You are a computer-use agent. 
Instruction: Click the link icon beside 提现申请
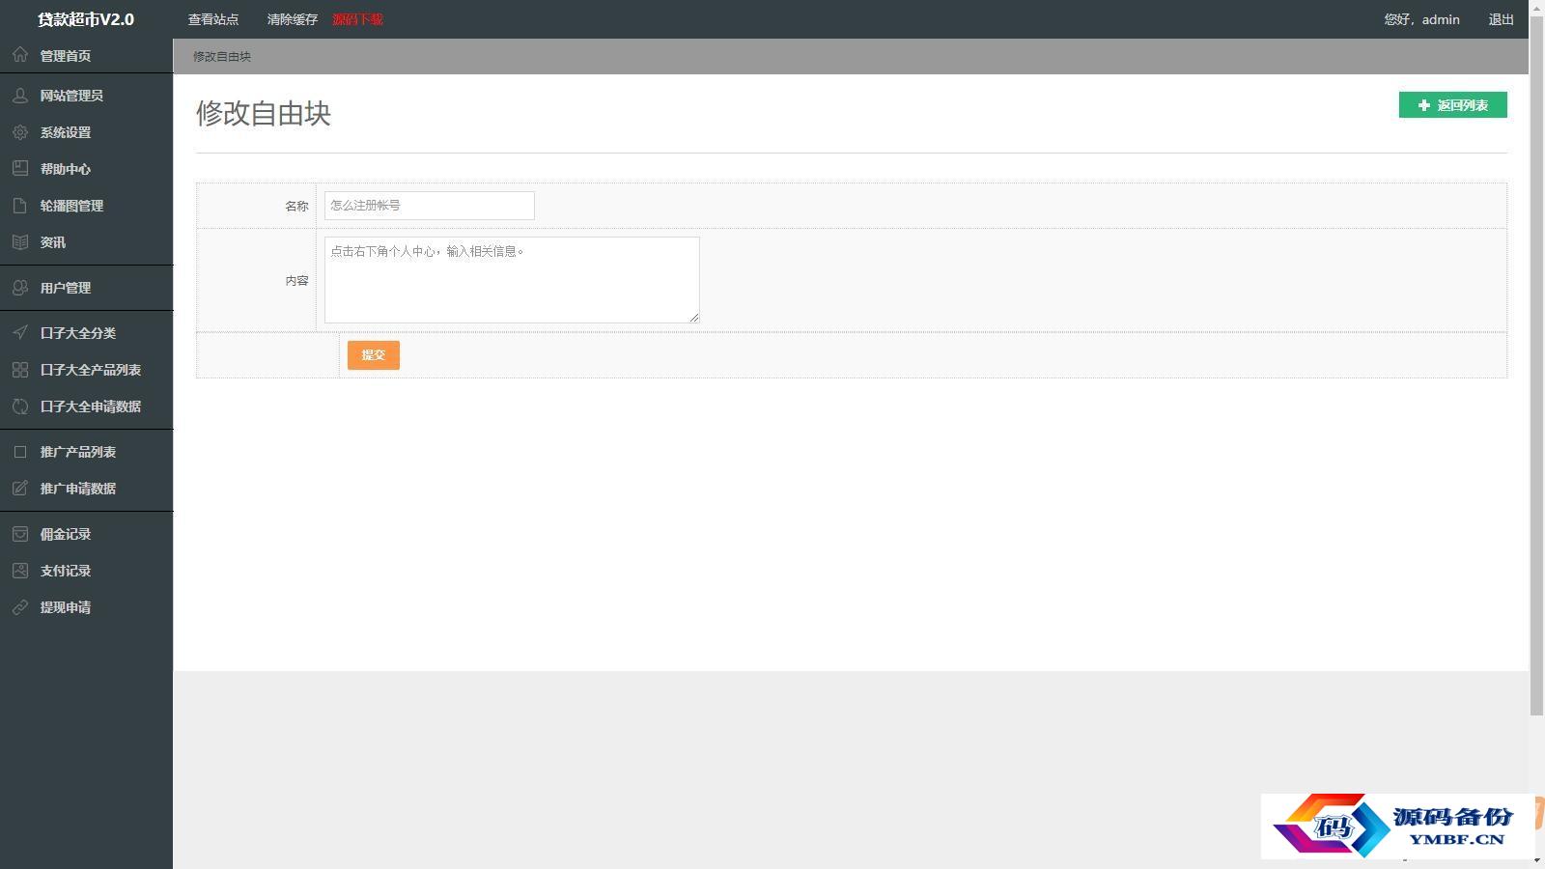click(20, 607)
